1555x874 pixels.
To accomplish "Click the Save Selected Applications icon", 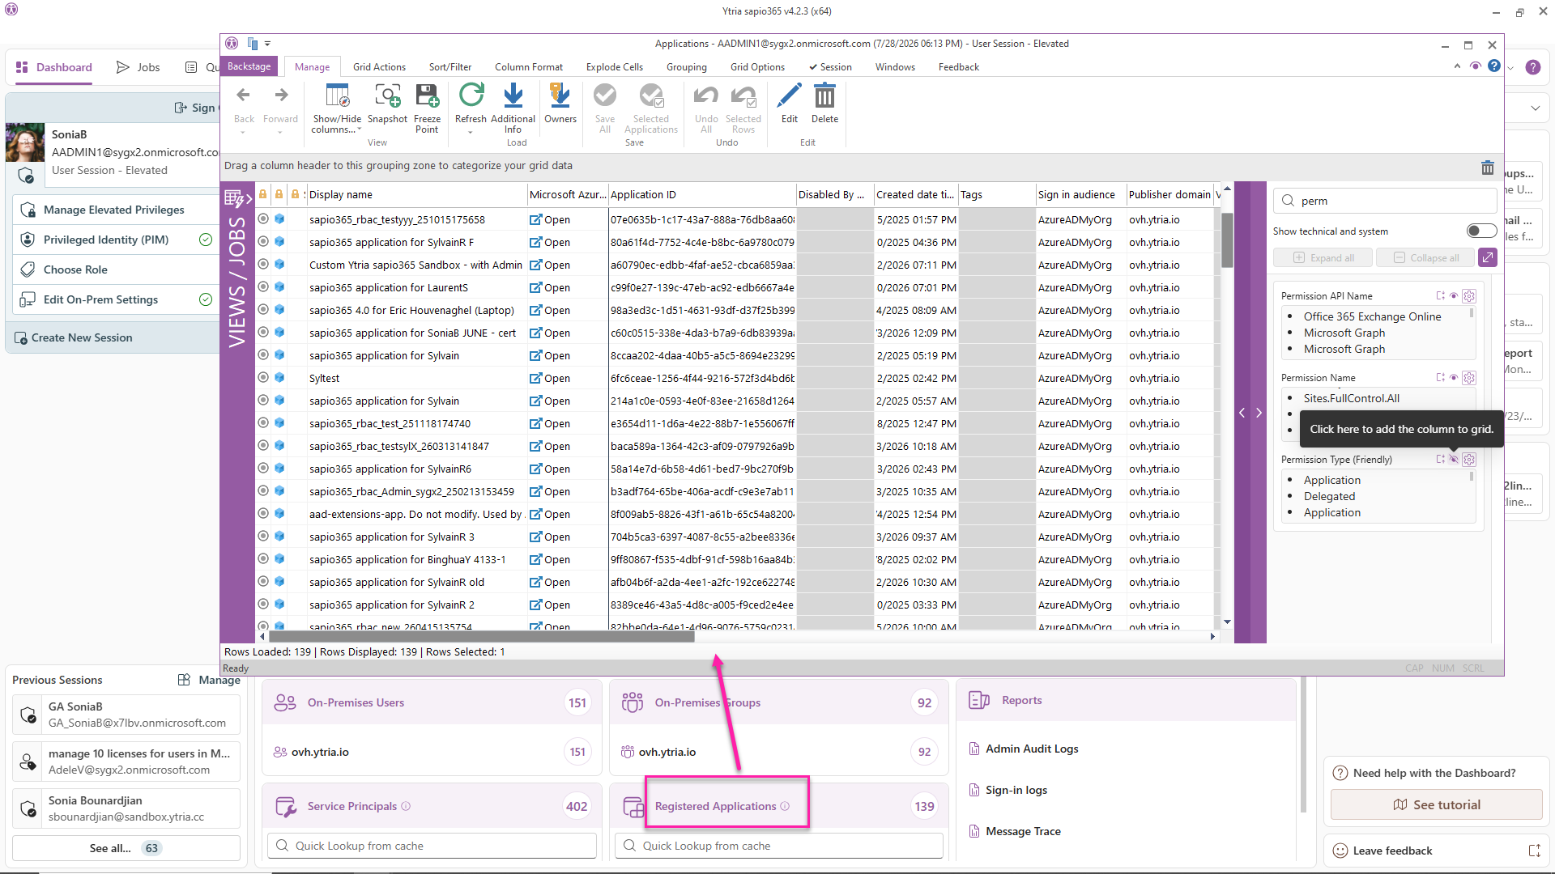I will pos(651,96).
